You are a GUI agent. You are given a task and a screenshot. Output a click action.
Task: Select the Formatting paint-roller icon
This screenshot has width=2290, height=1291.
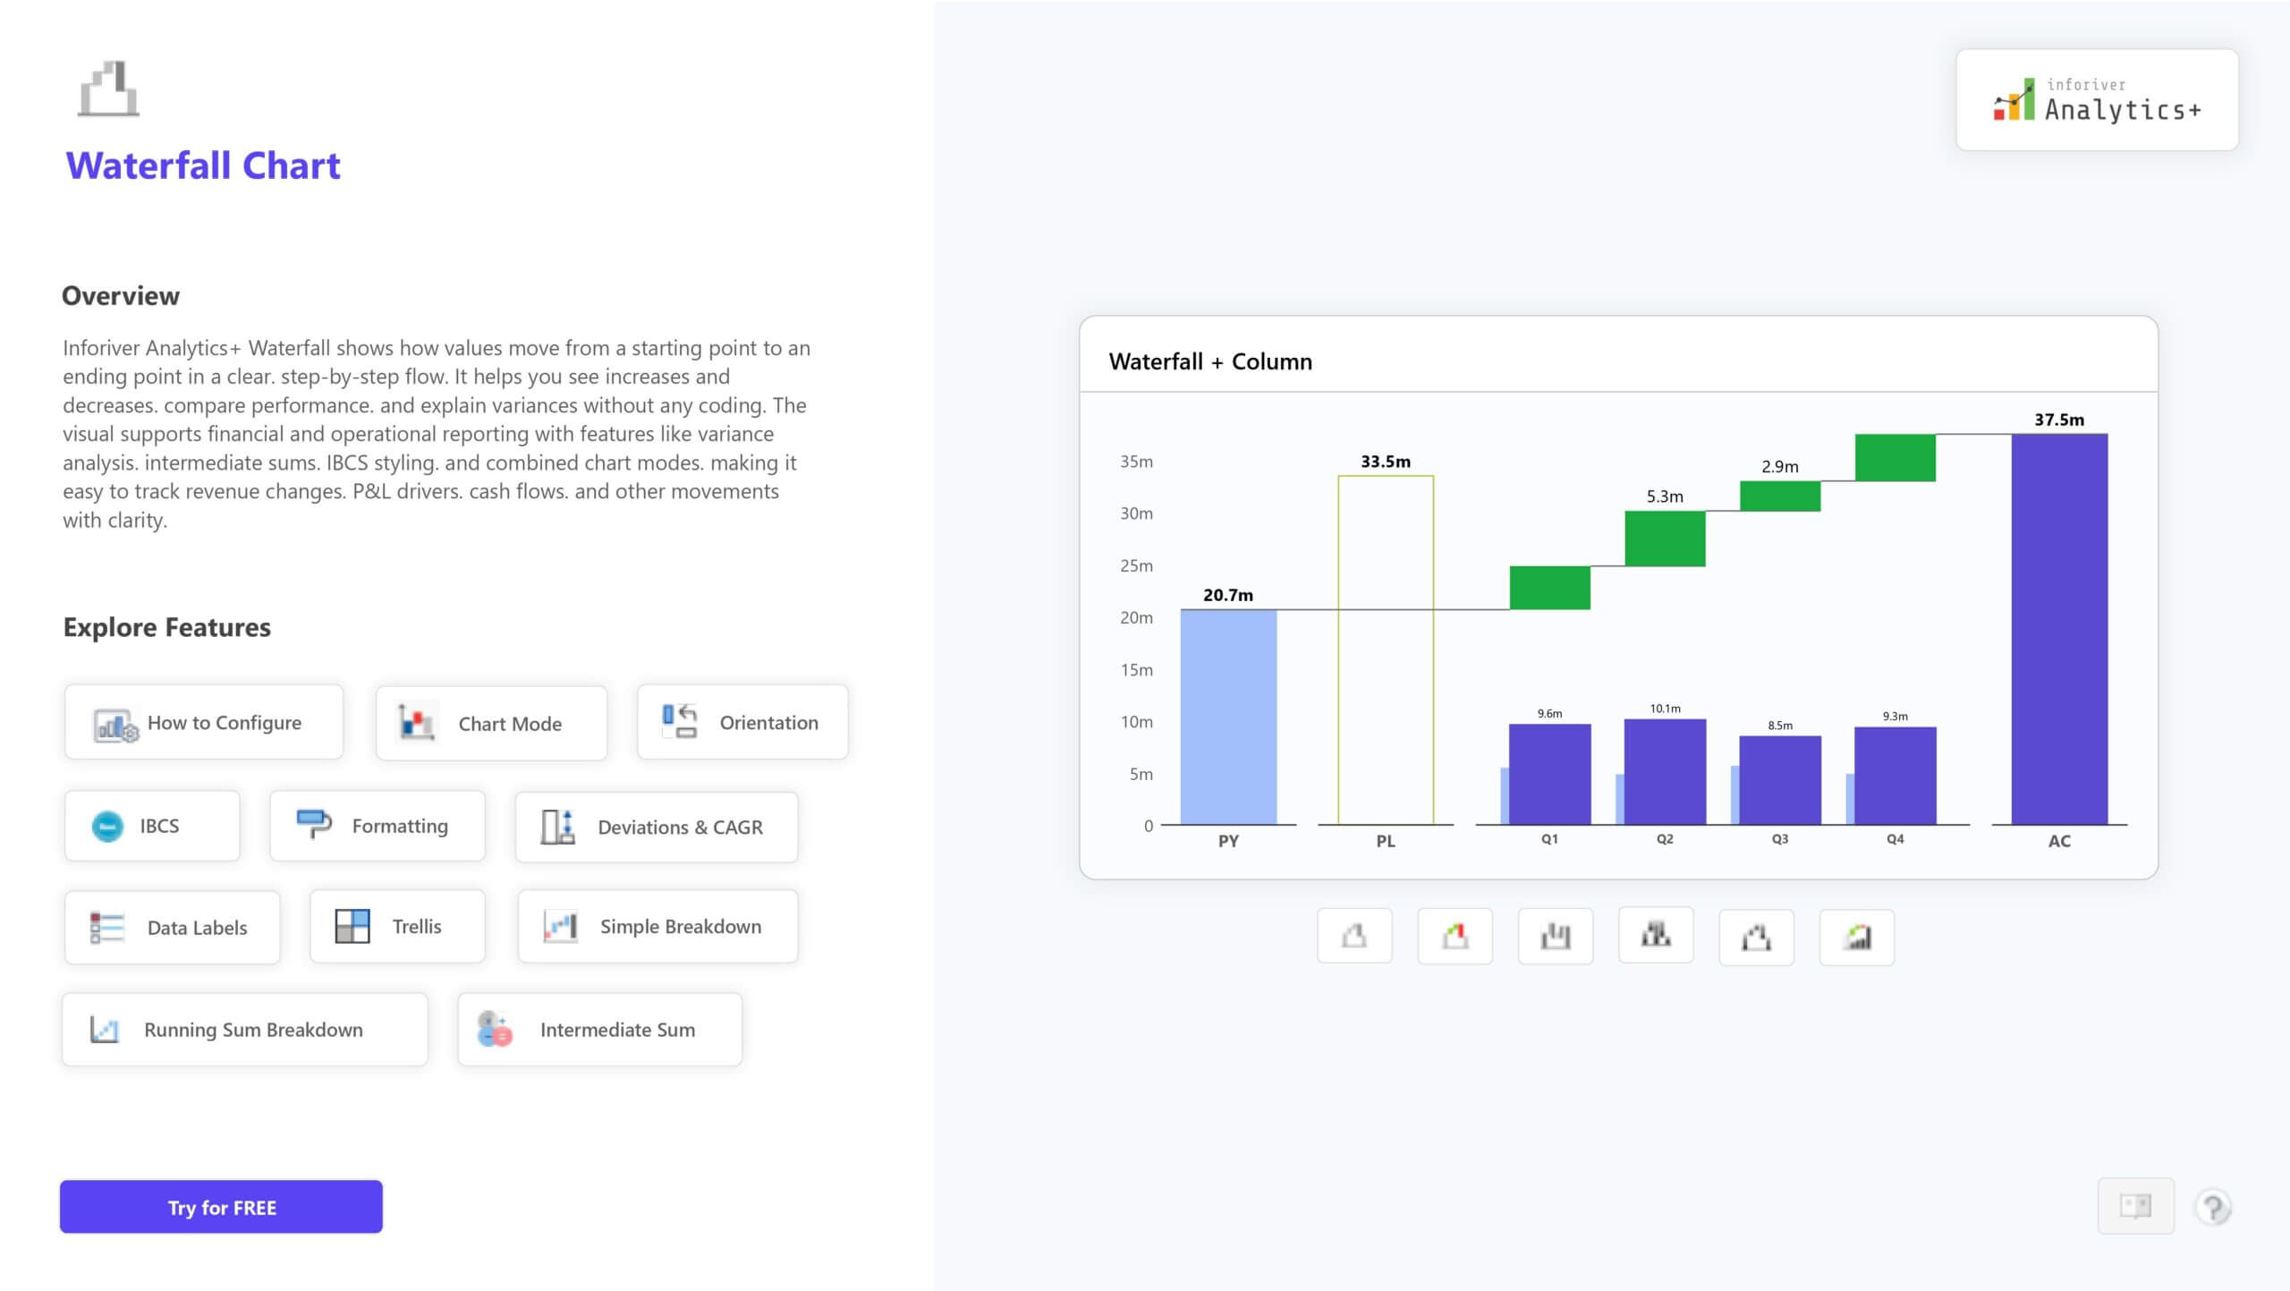pyautogui.click(x=310, y=825)
